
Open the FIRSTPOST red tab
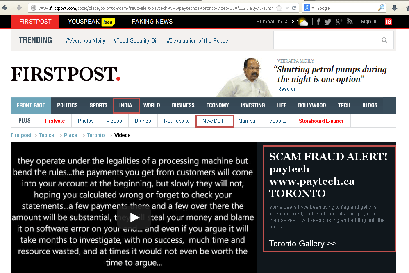(x=35, y=22)
